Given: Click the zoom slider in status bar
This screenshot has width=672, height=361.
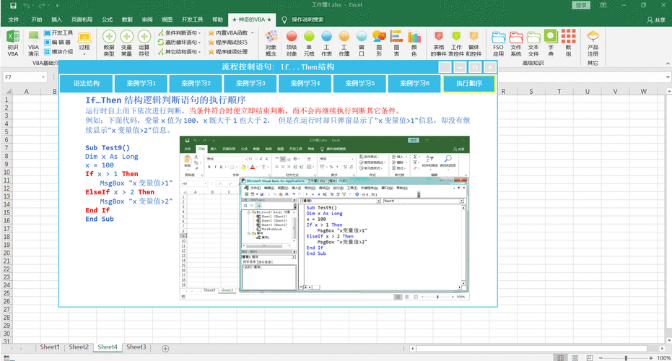Looking at the screenshot, I should pos(626,357).
